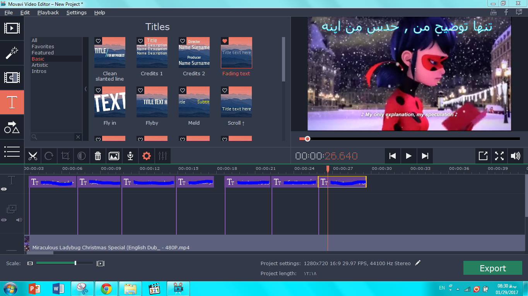Toggle video track visibility eye

click(x=4, y=220)
